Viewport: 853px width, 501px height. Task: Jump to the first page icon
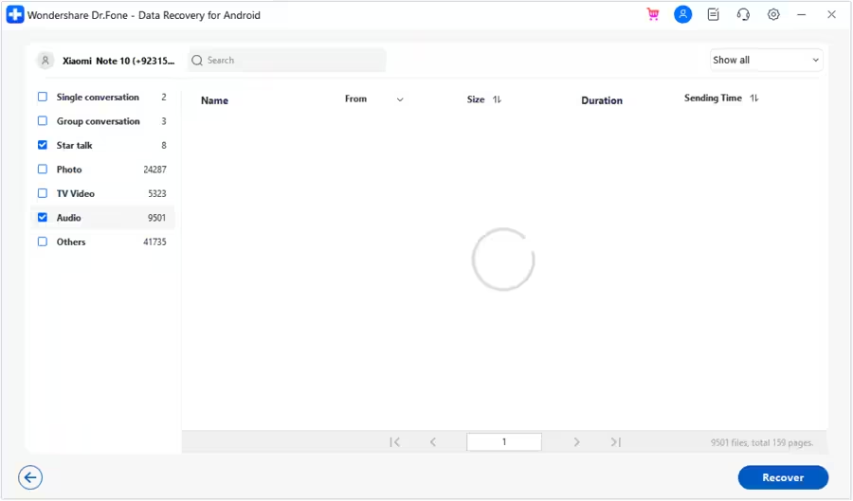[x=395, y=442]
